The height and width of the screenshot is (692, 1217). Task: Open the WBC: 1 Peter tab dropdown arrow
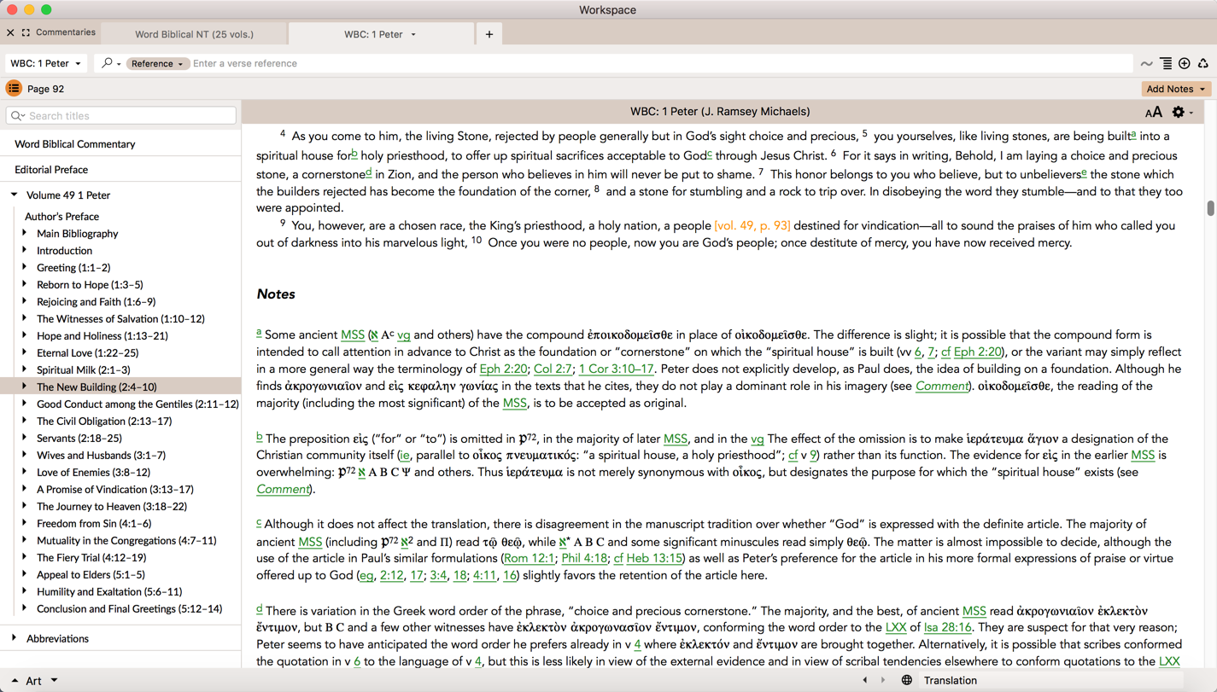[413, 35]
